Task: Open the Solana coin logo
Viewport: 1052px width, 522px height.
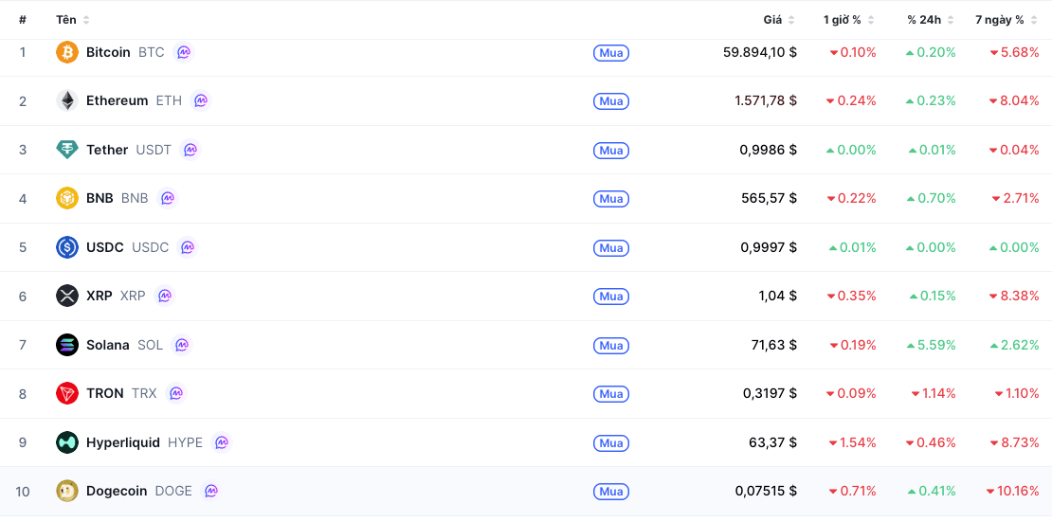Action: tap(67, 345)
